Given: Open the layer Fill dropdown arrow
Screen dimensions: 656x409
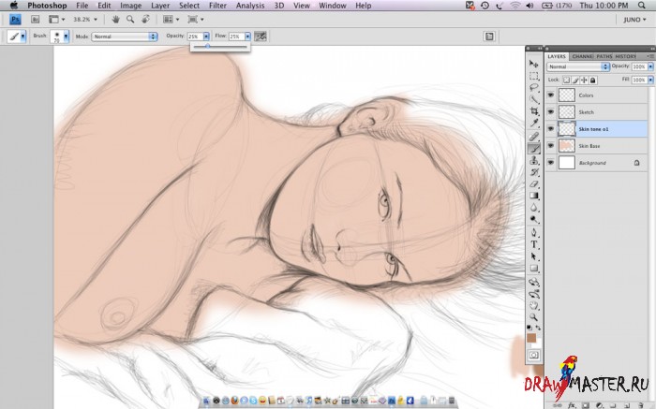Looking at the screenshot, I should tap(650, 80).
